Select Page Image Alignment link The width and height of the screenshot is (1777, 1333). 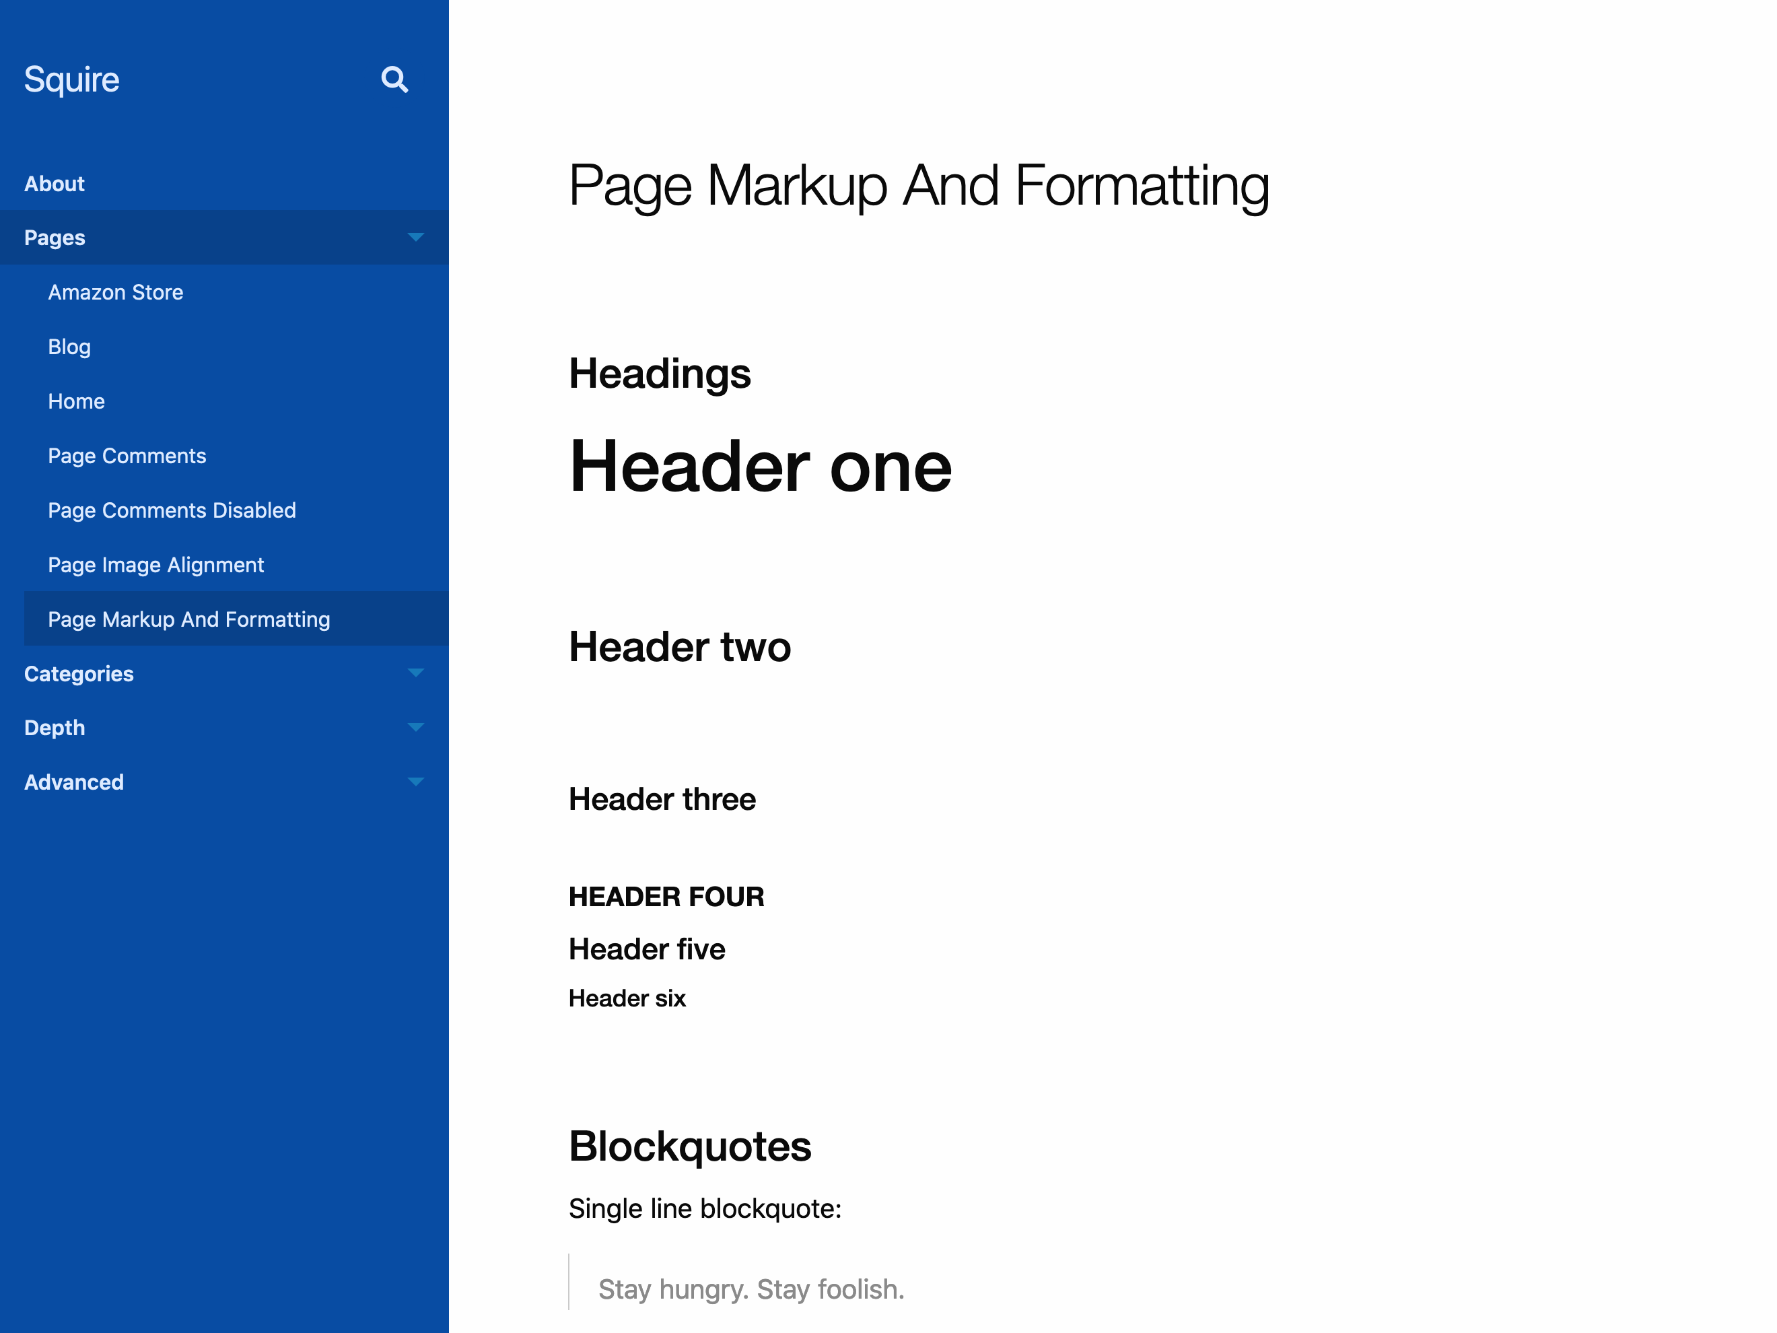coord(156,566)
